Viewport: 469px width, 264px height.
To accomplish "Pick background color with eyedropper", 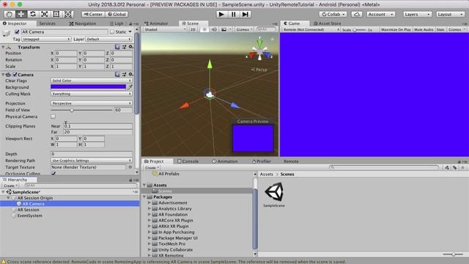I will [x=130, y=87].
